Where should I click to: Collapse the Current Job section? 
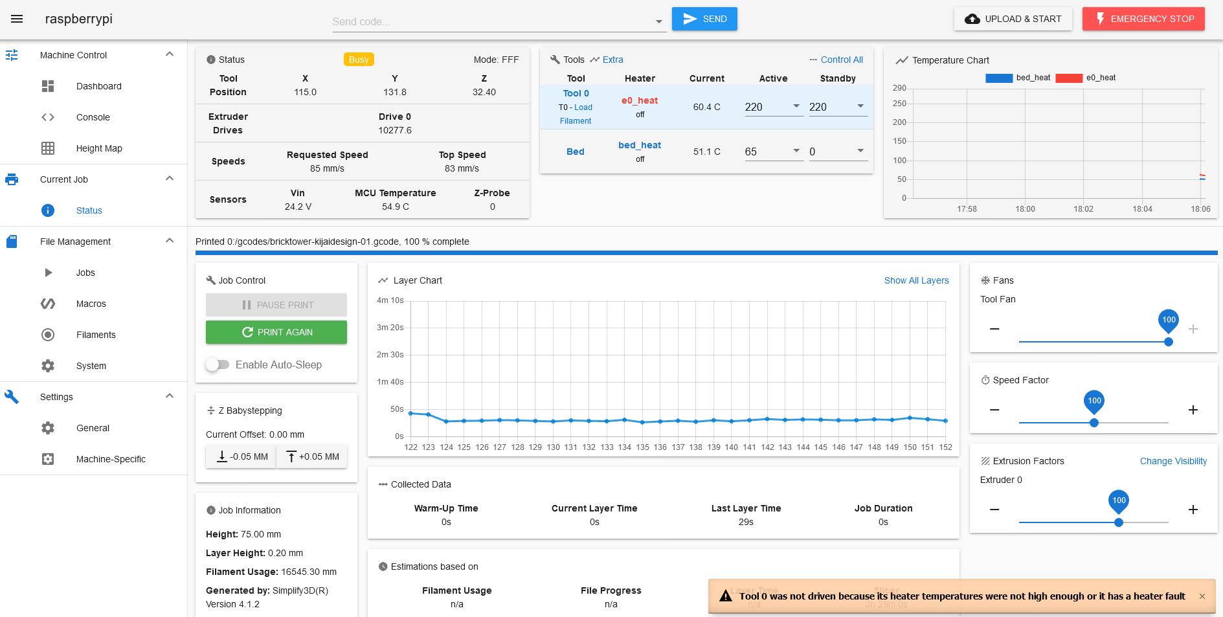(170, 179)
